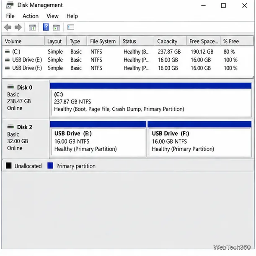Sort by the Status column header
The height and width of the screenshot is (256, 256).
click(137, 41)
